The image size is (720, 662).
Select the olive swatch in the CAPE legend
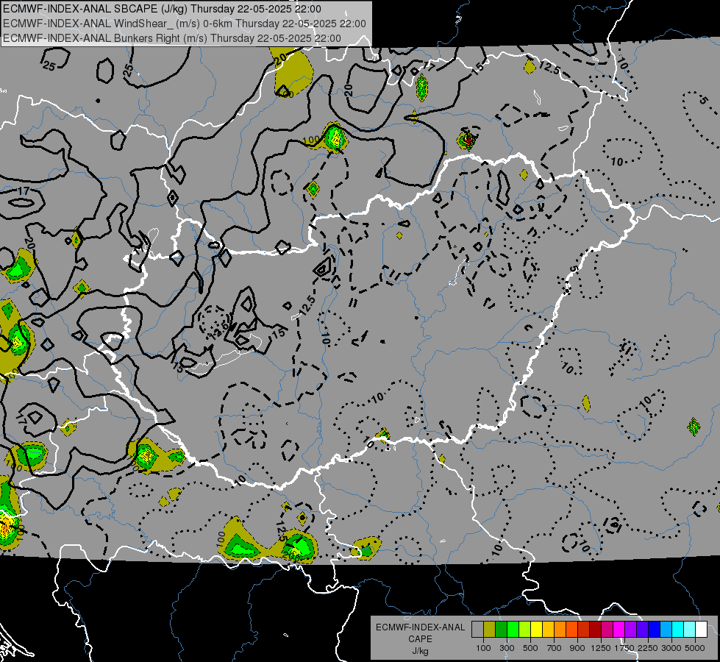click(489, 630)
